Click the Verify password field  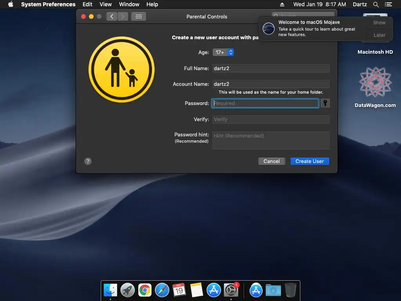(271, 119)
